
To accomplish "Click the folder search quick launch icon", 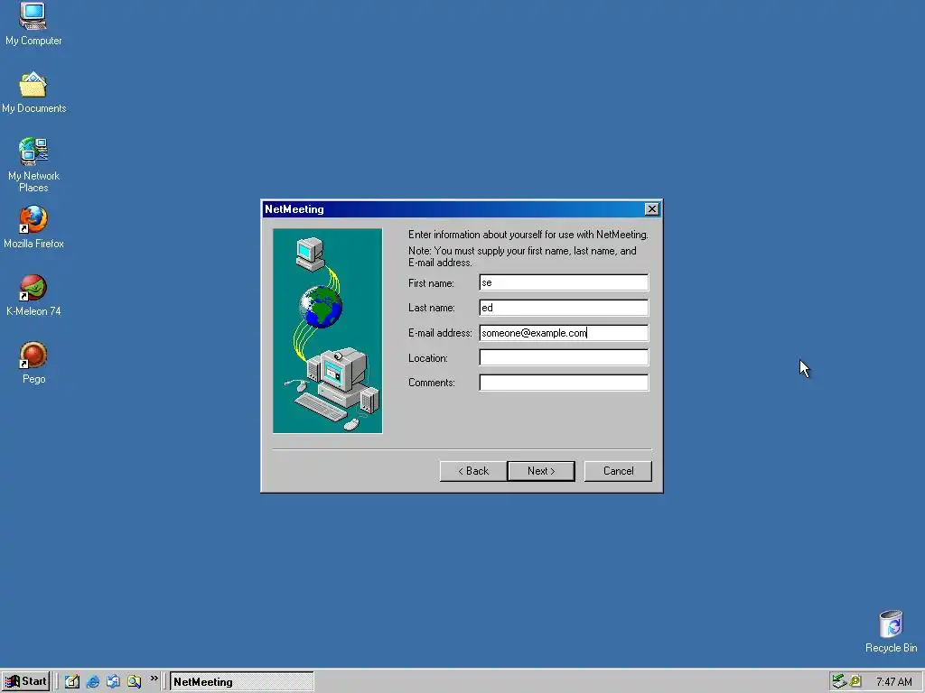I will (134, 681).
